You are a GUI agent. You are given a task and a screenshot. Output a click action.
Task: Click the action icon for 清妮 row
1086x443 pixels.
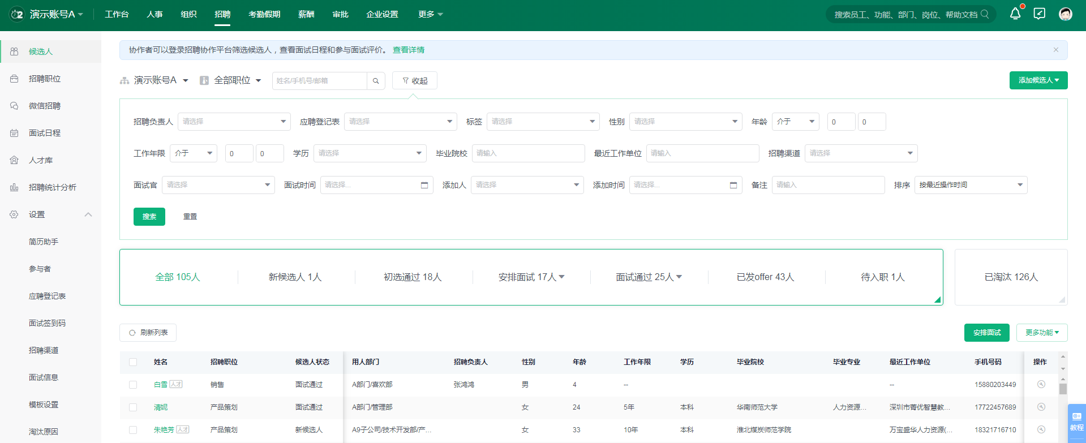1041,407
